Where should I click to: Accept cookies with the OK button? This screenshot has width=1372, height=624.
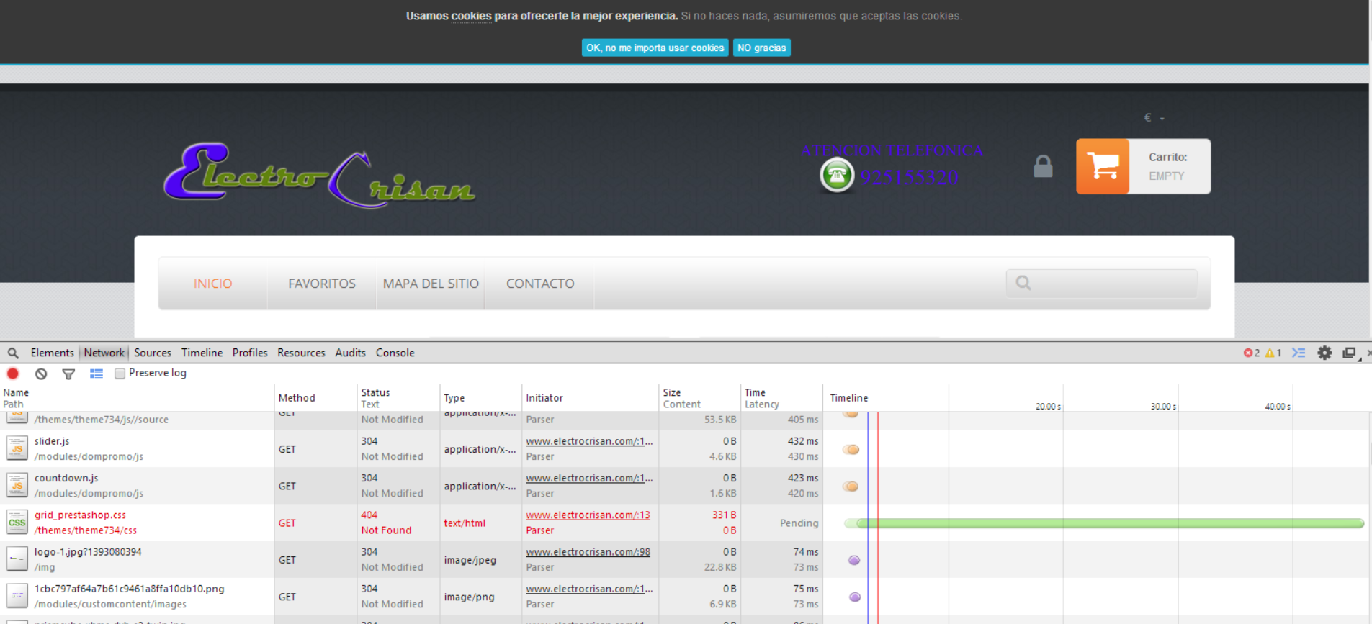click(x=655, y=48)
